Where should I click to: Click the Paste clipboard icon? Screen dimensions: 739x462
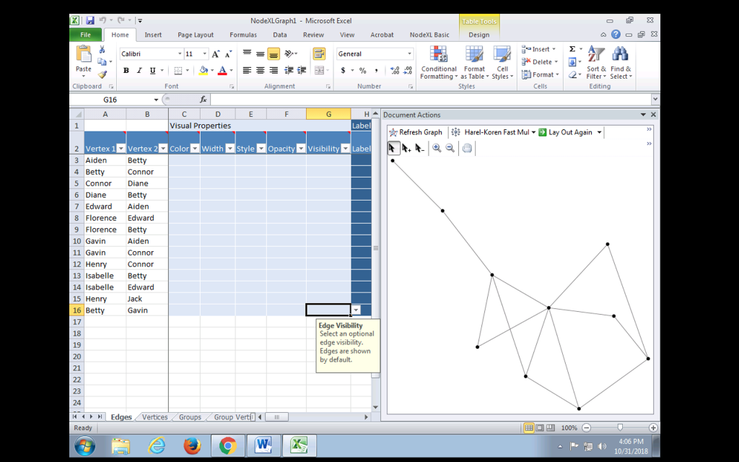coord(84,55)
